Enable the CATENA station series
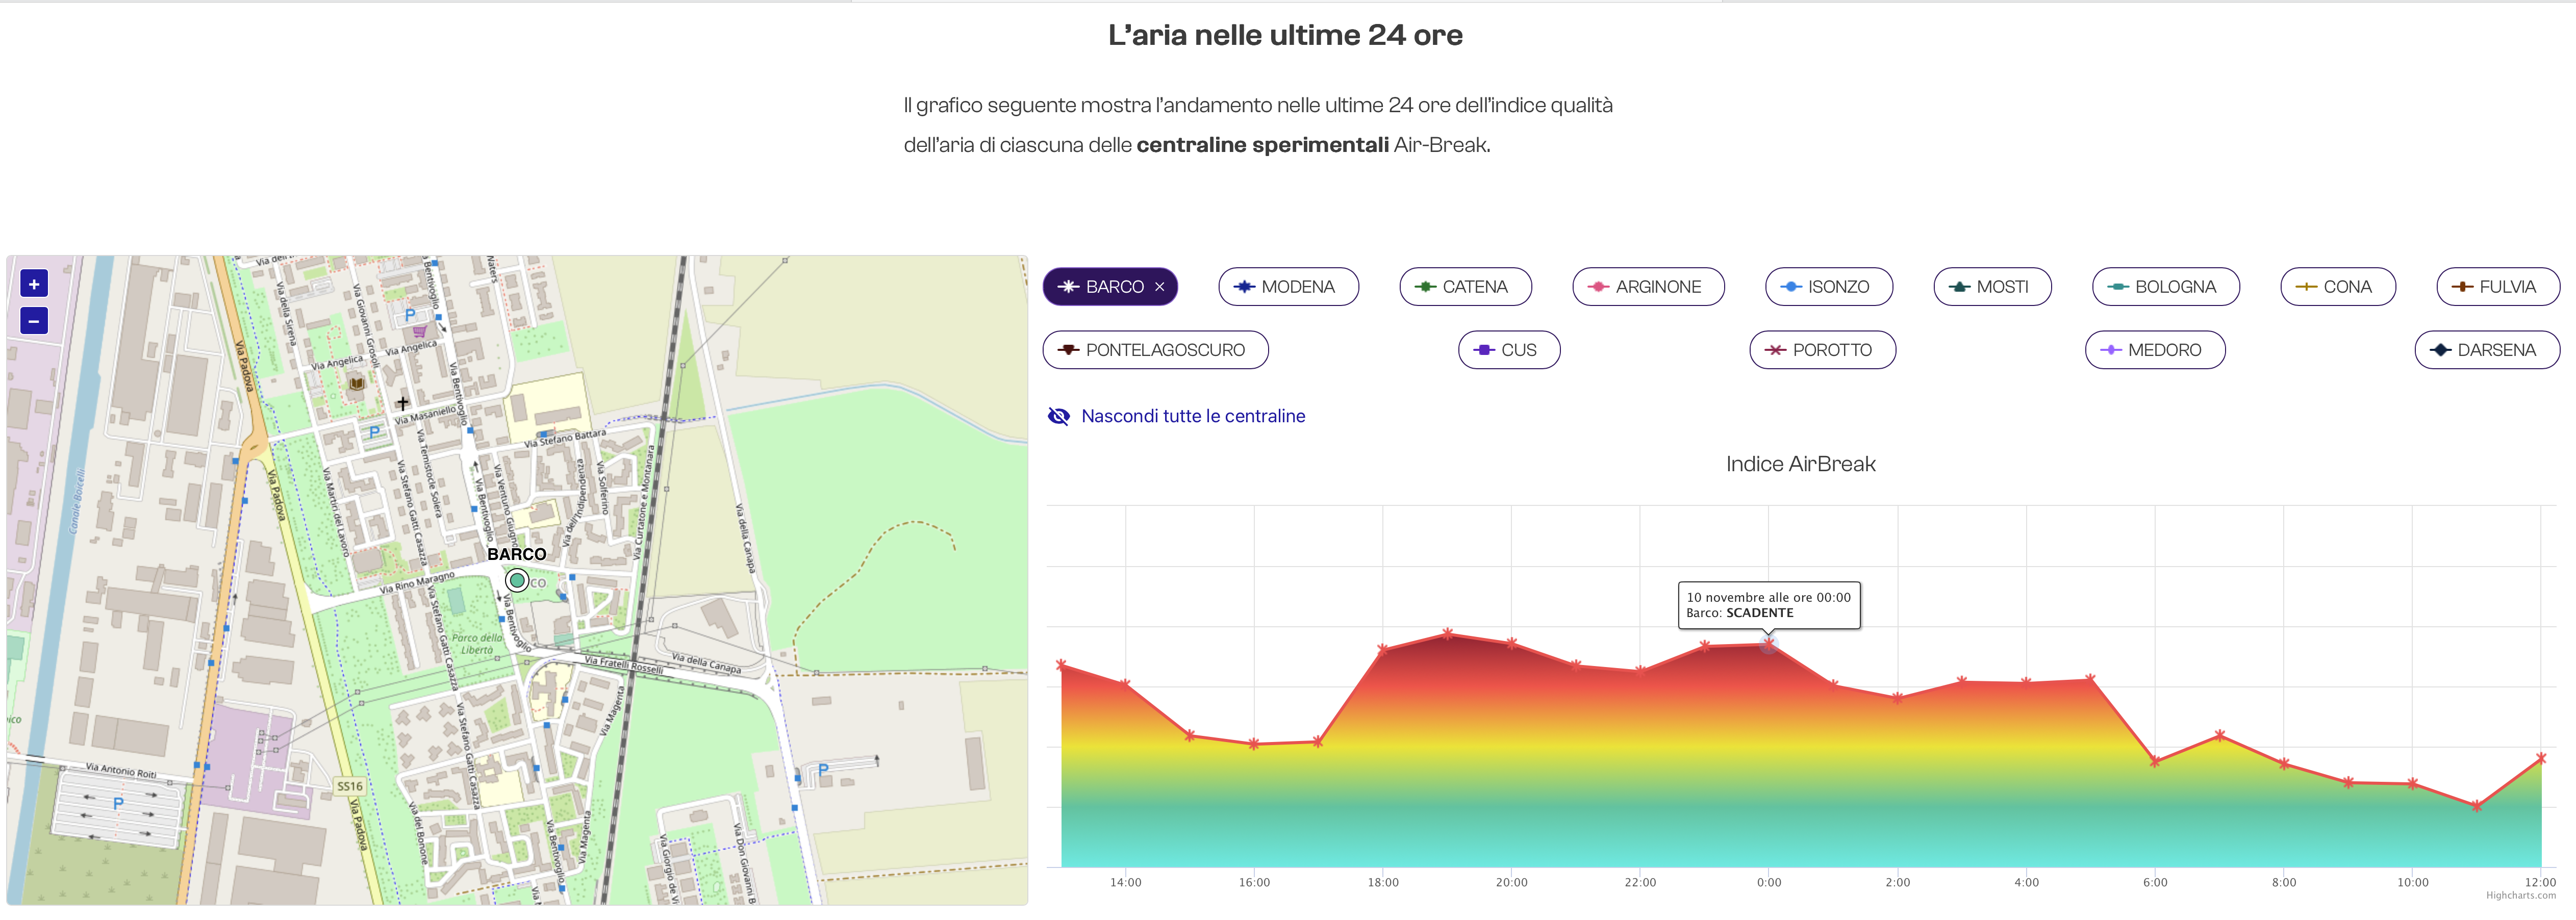Screen dimensions: 2576x920 click(x=1465, y=287)
